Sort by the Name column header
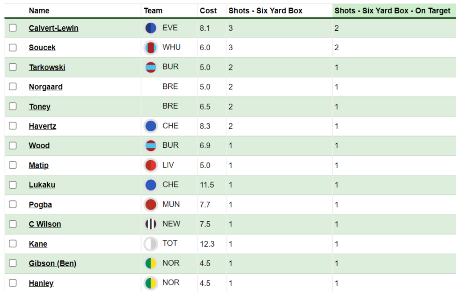 (x=39, y=11)
